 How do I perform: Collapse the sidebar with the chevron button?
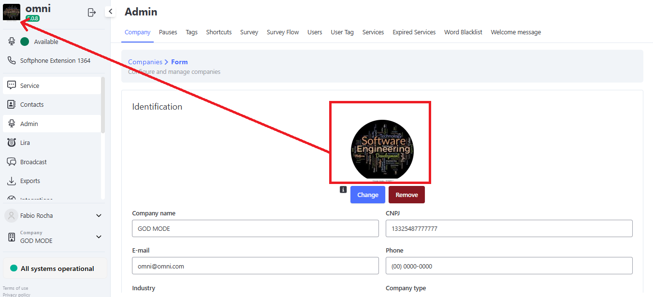(x=110, y=12)
